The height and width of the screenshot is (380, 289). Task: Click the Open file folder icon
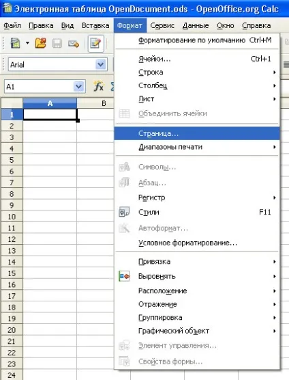tap(41, 44)
